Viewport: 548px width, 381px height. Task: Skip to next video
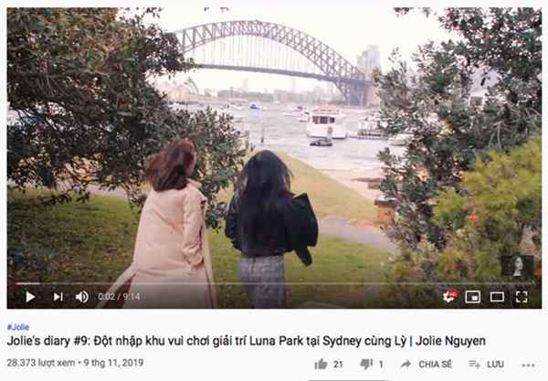point(58,297)
